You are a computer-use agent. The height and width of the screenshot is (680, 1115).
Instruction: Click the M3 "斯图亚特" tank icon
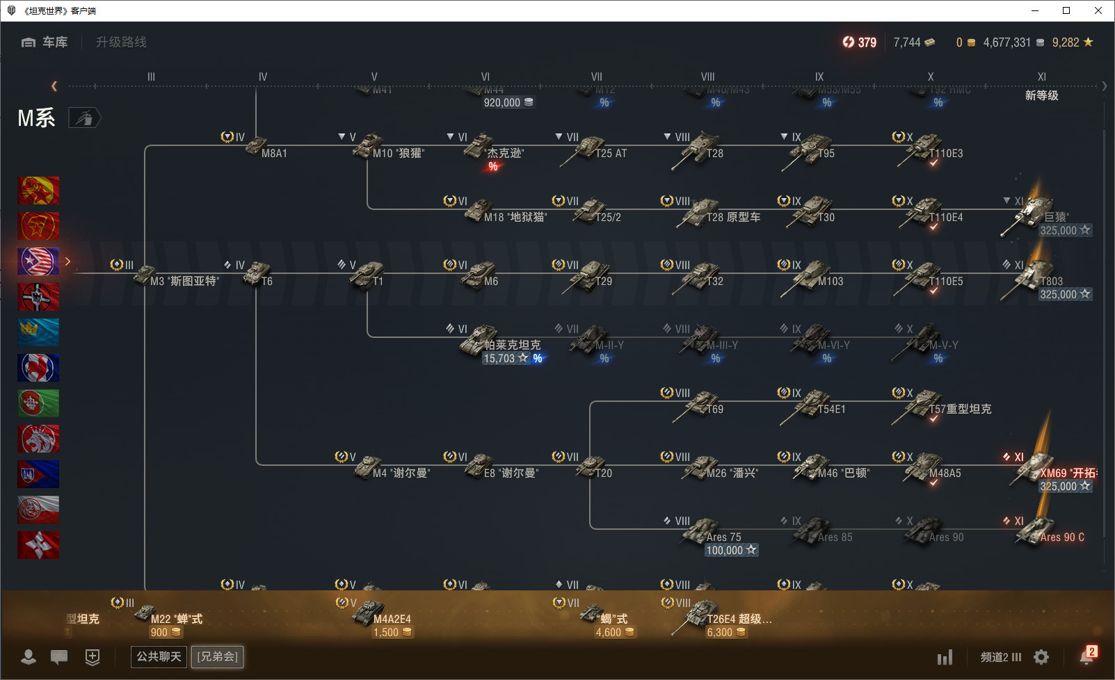click(x=145, y=274)
